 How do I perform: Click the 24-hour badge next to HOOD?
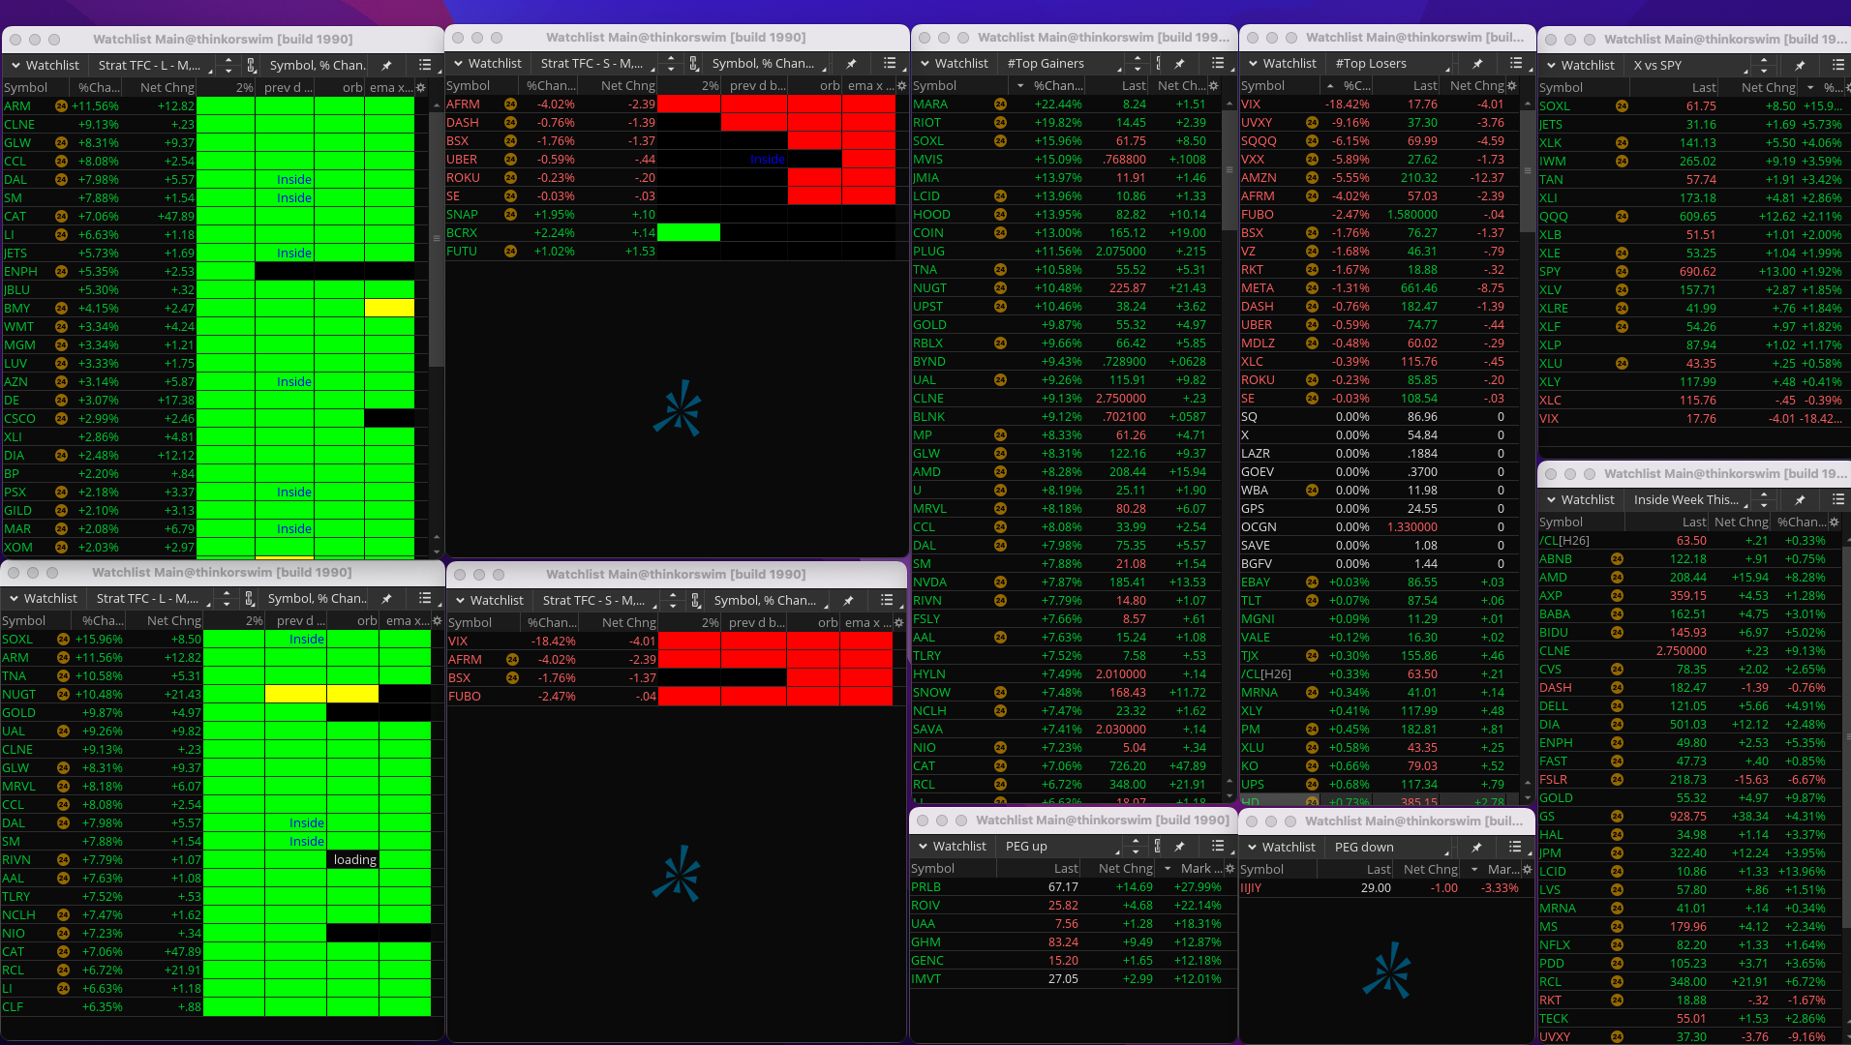click(x=1000, y=215)
